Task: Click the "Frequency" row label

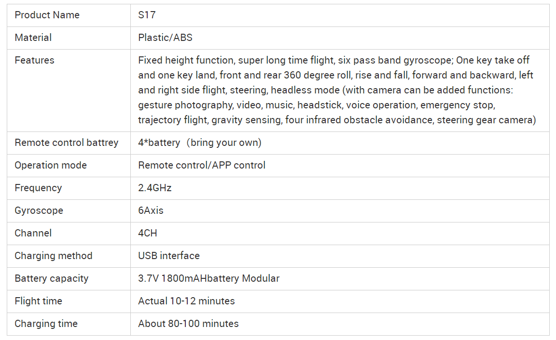Action: [38, 188]
